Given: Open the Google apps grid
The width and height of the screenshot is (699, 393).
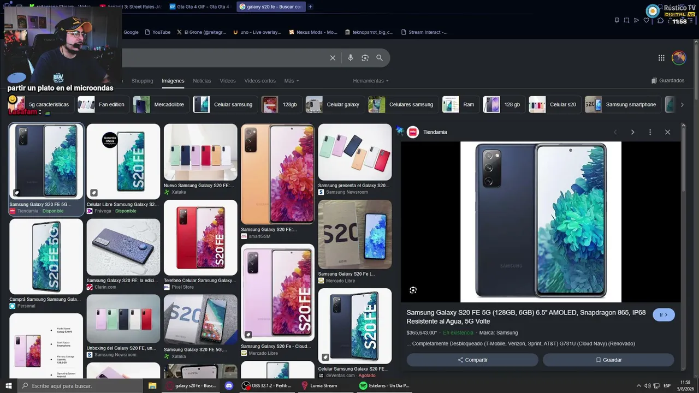Looking at the screenshot, I should (x=661, y=58).
